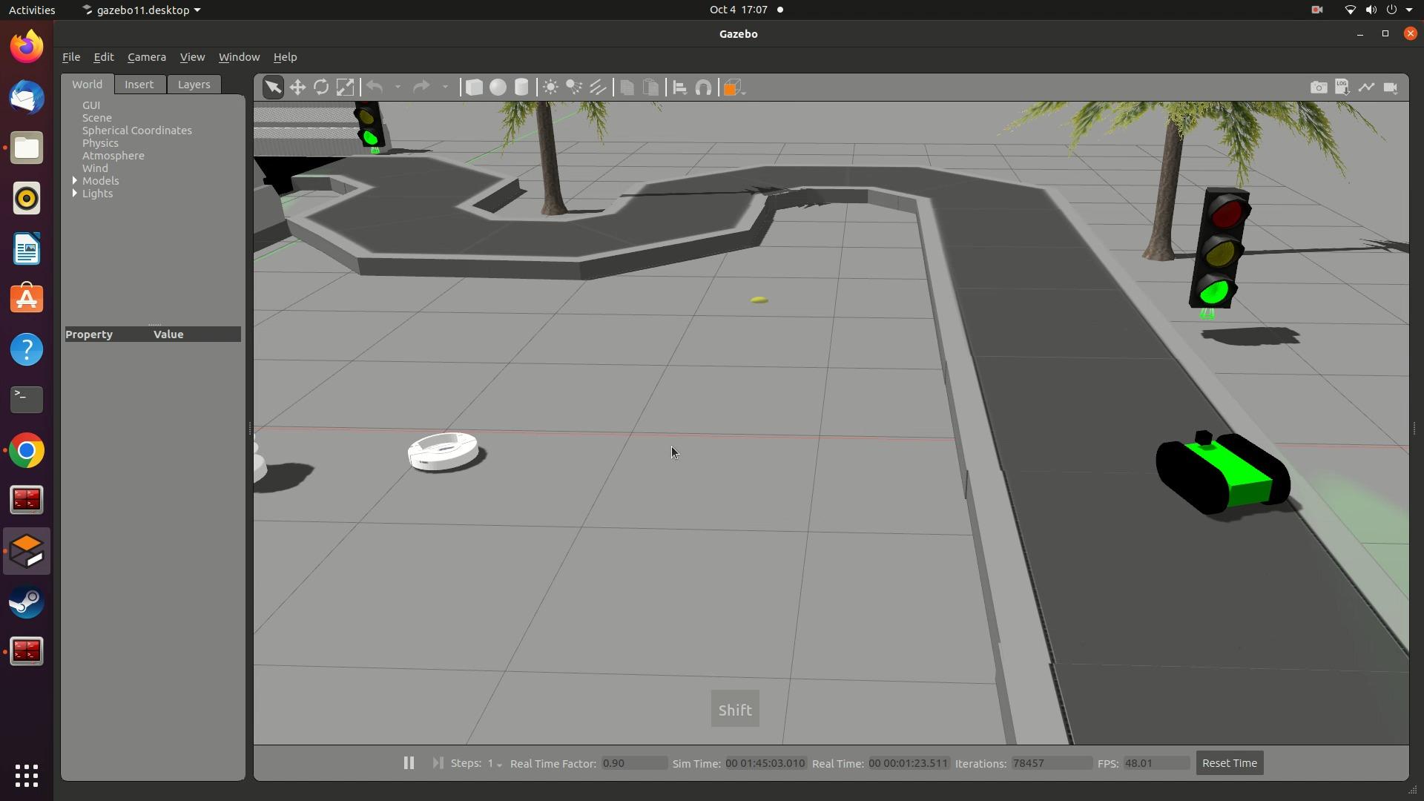The image size is (1424, 801).
Task: Add a point light
Action: tap(550, 88)
